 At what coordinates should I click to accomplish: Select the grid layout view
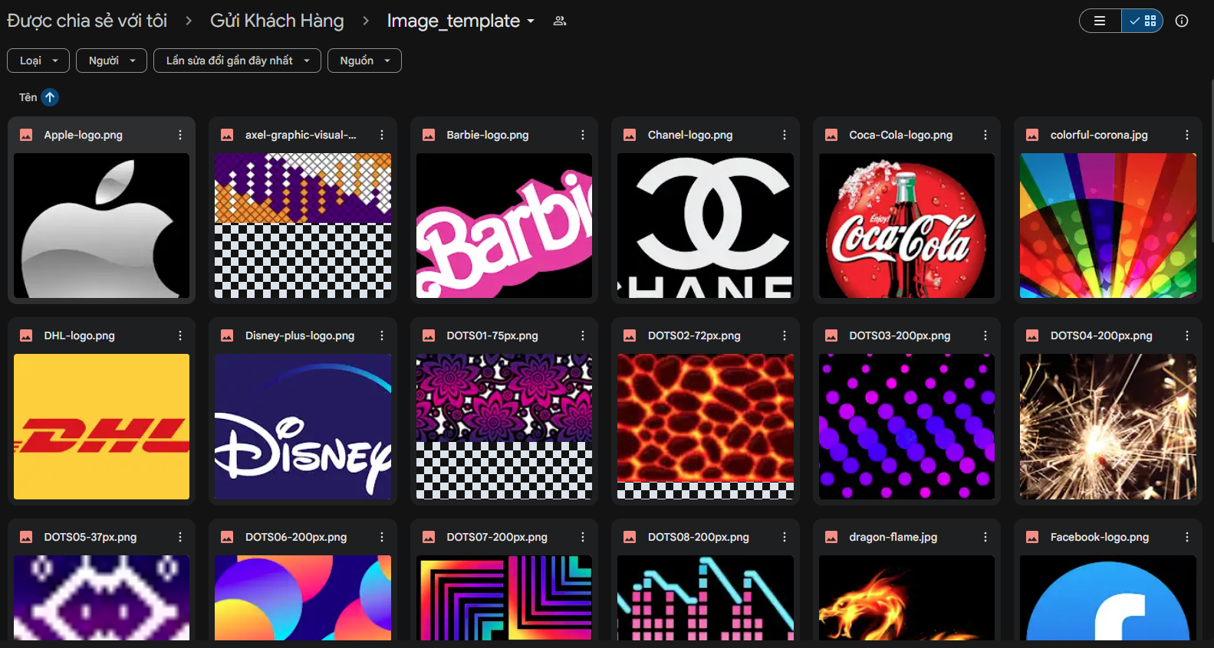point(1143,21)
